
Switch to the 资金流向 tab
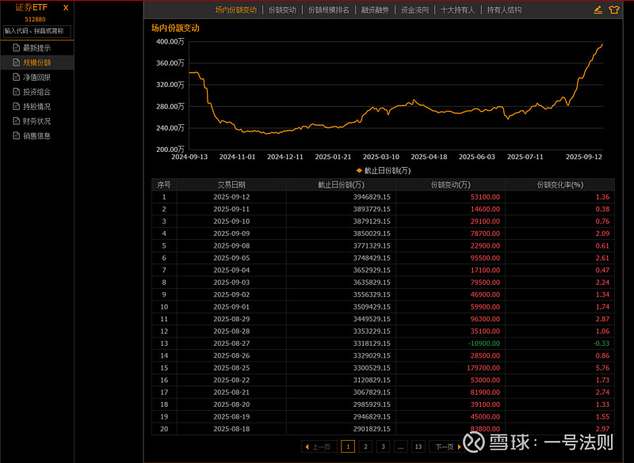coord(414,9)
